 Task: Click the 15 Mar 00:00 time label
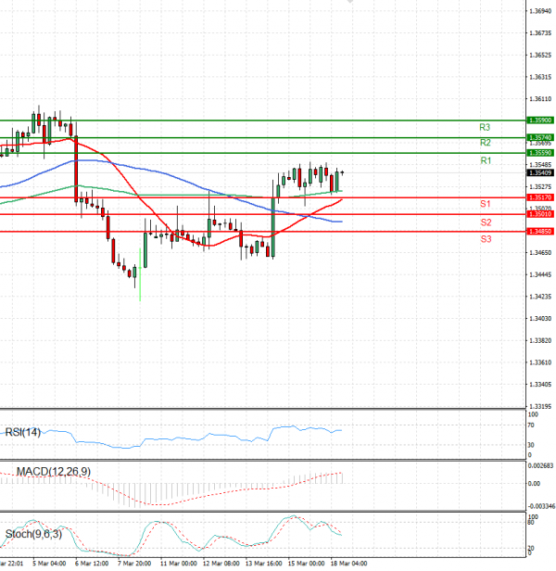306,564
